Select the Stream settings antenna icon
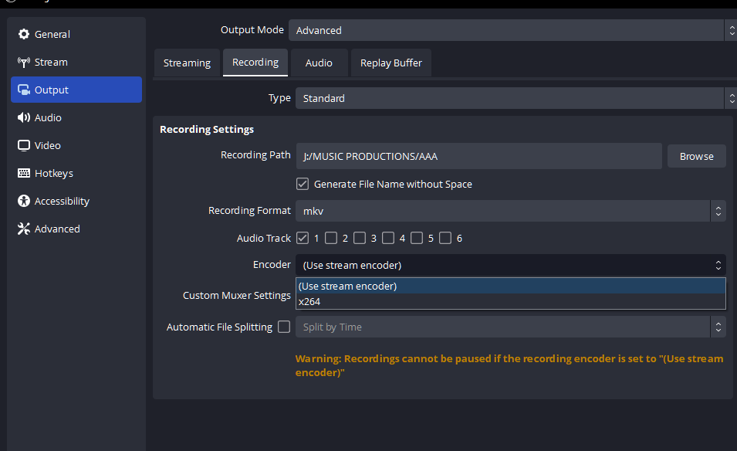Screen dimensions: 737x451 pos(25,62)
